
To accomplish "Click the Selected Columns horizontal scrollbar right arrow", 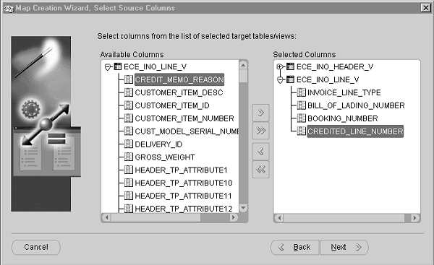I will coord(414,218).
